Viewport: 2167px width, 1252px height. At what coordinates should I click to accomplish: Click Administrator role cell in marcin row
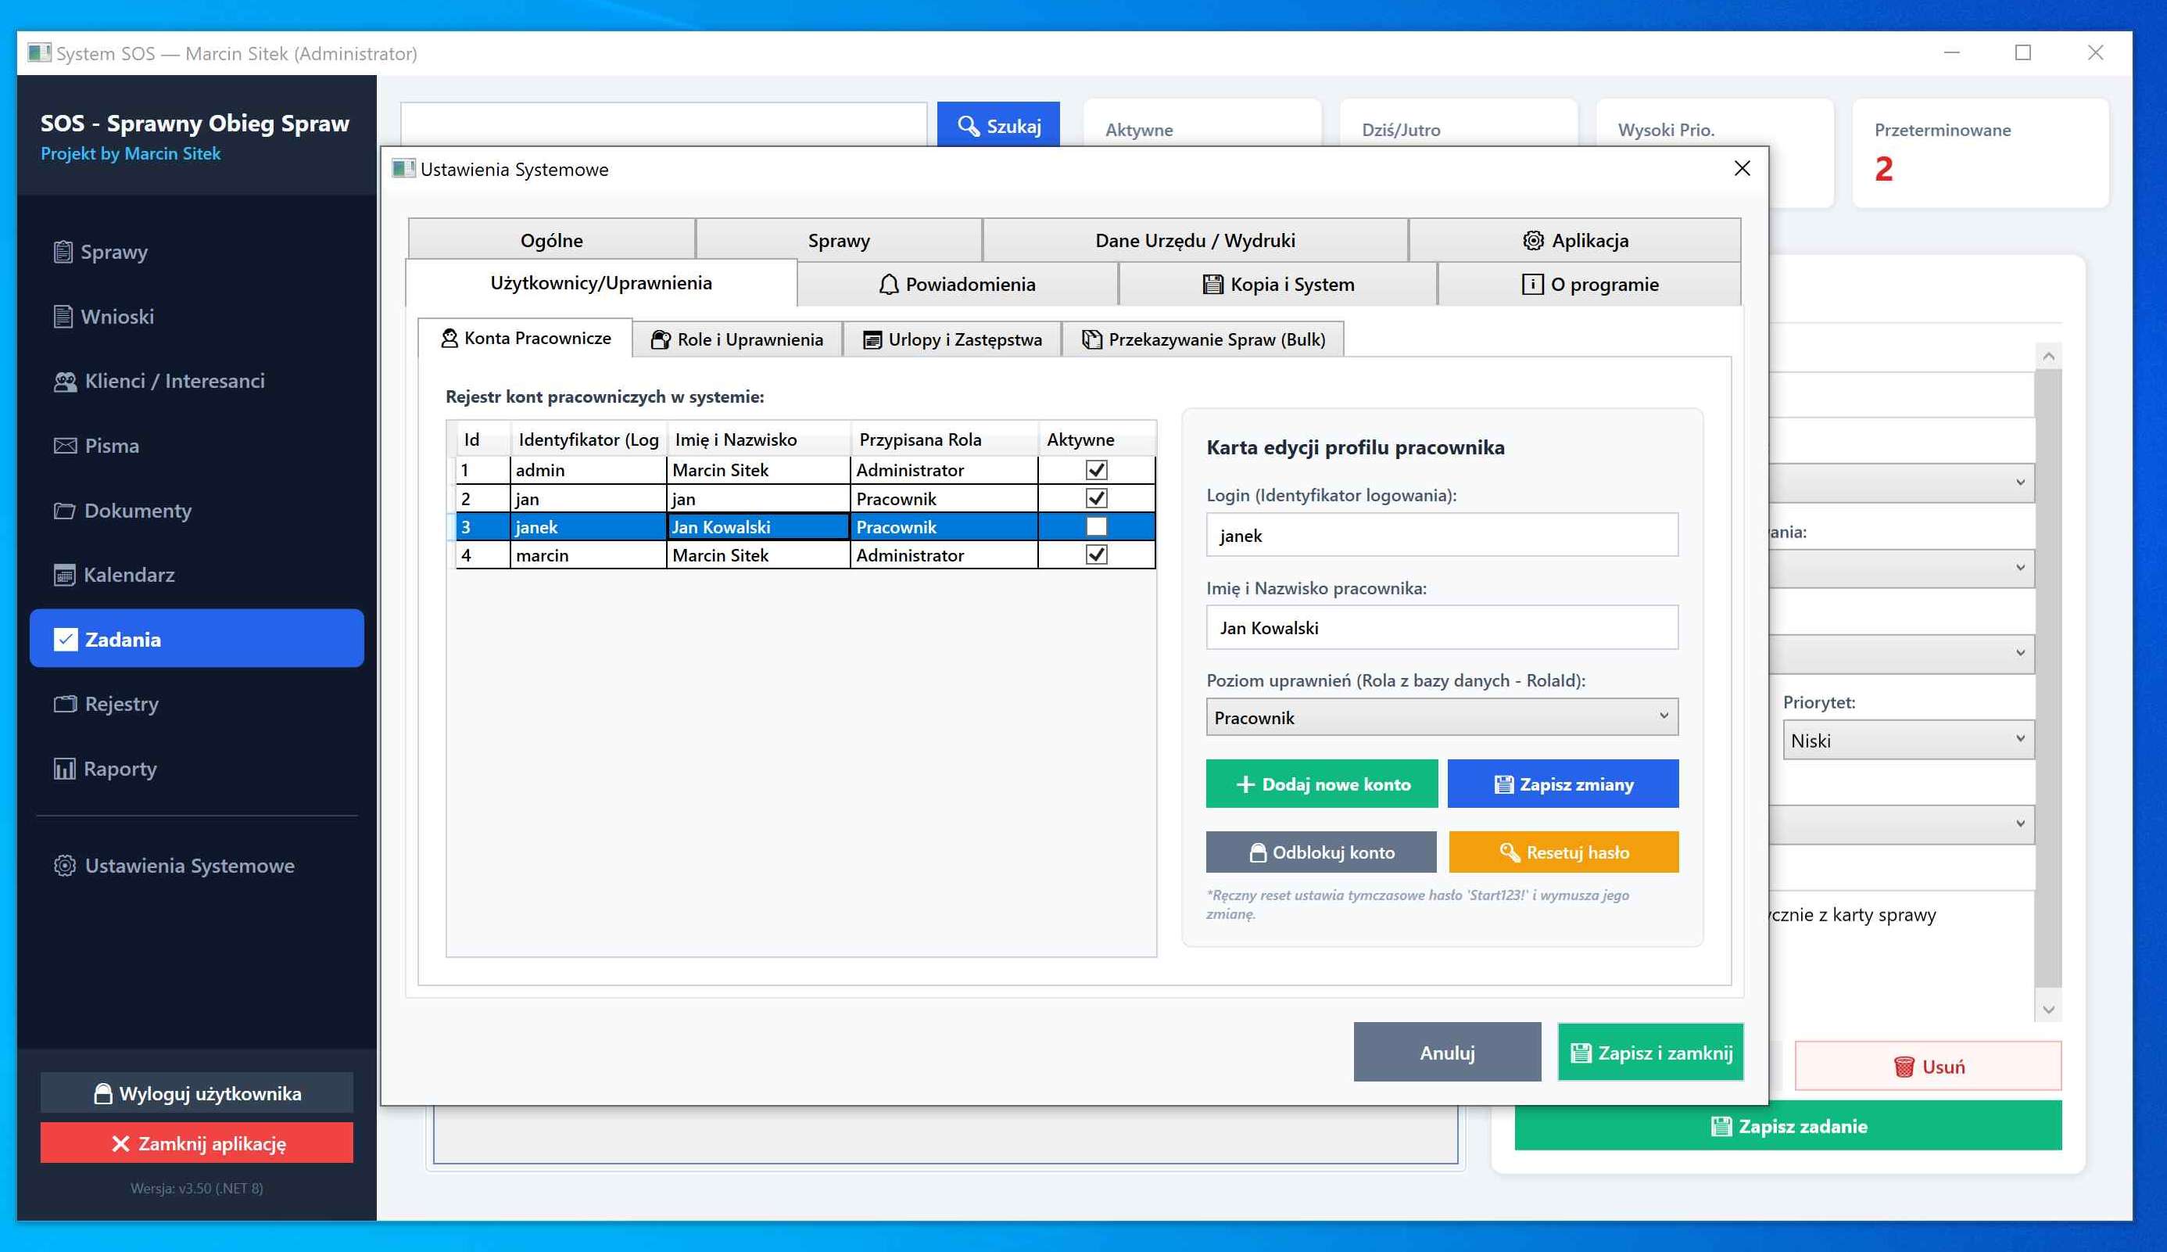[944, 554]
